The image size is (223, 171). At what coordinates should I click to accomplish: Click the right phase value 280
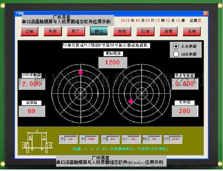coord(185,111)
